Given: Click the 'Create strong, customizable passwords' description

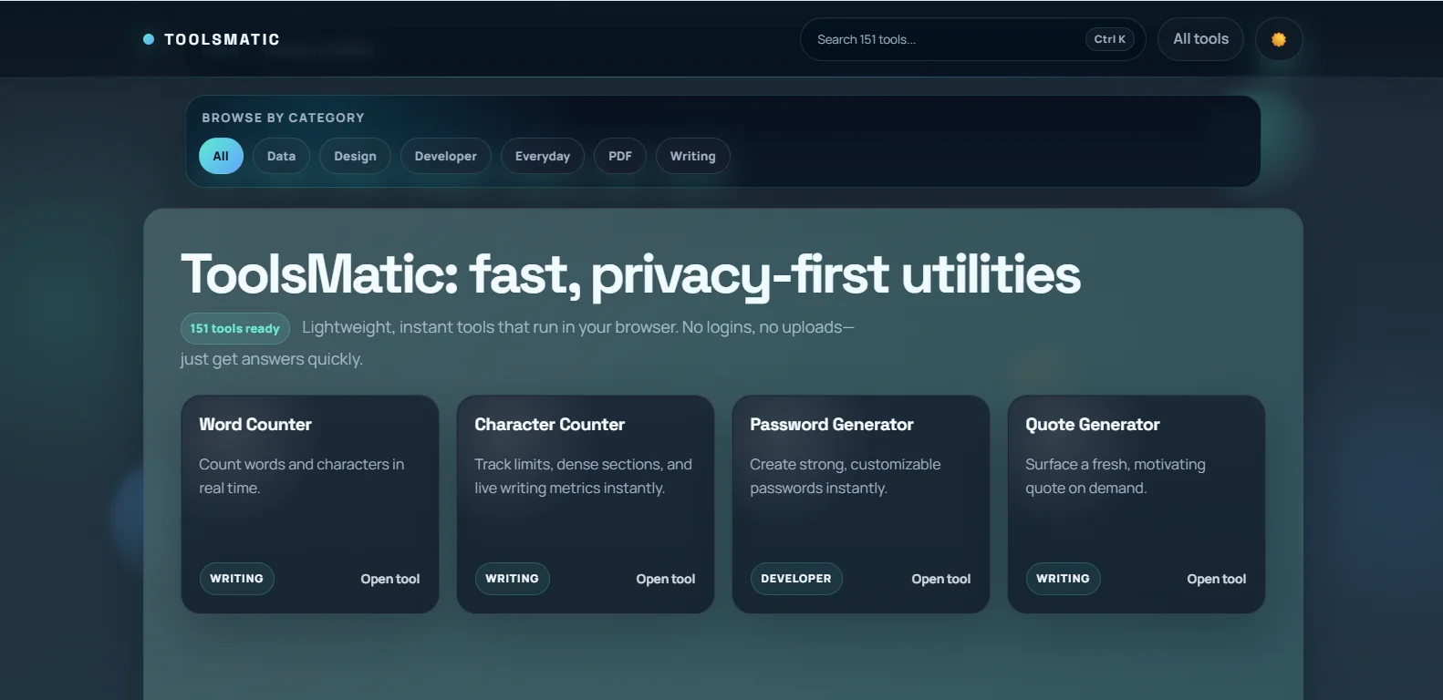Looking at the screenshot, I should click(845, 476).
